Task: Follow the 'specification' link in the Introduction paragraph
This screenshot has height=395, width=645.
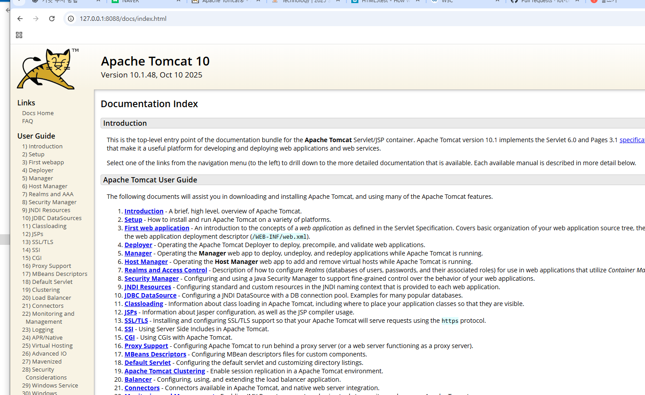Action: (632, 140)
